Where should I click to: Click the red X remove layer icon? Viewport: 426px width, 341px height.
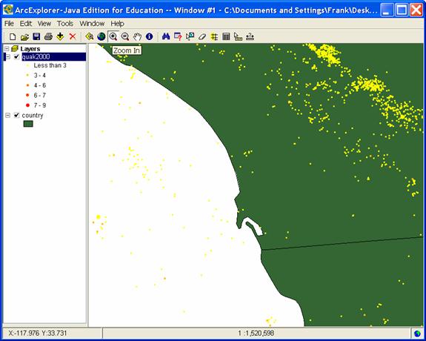[73, 36]
